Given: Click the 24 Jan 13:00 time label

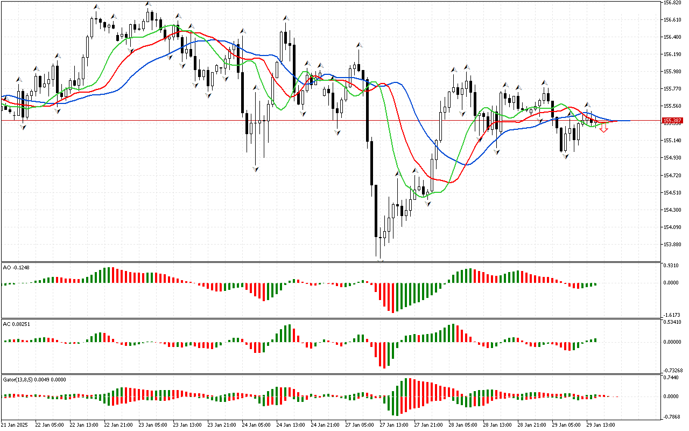Looking at the screenshot, I should point(291,425).
